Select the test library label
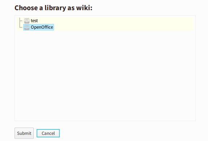Viewport: 208px width, 141px height. point(34,21)
